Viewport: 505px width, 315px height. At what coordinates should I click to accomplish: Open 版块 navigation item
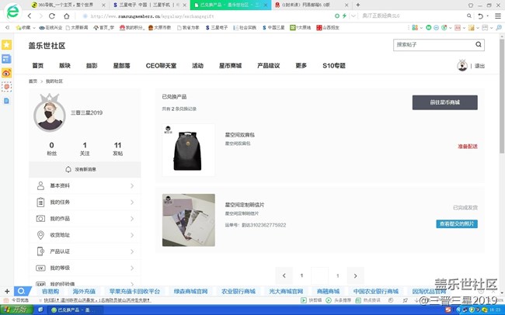(x=64, y=66)
